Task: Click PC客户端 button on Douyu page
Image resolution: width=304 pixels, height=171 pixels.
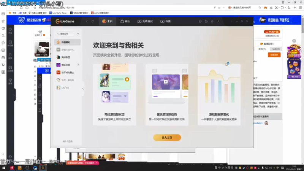Action: (x=272, y=32)
